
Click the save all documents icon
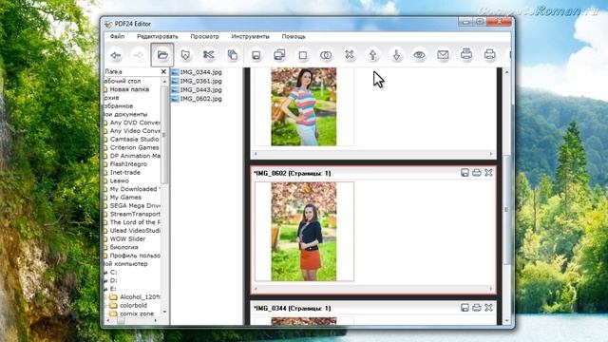[x=279, y=55]
